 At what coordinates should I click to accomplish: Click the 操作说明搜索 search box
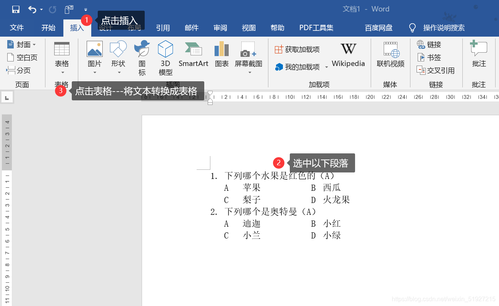(x=444, y=28)
